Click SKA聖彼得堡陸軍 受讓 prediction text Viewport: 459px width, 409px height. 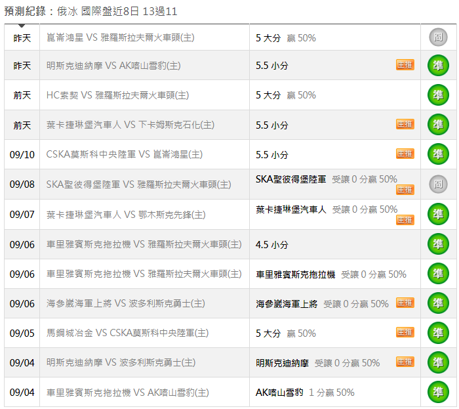pyautogui.click(x=327, y=179)
